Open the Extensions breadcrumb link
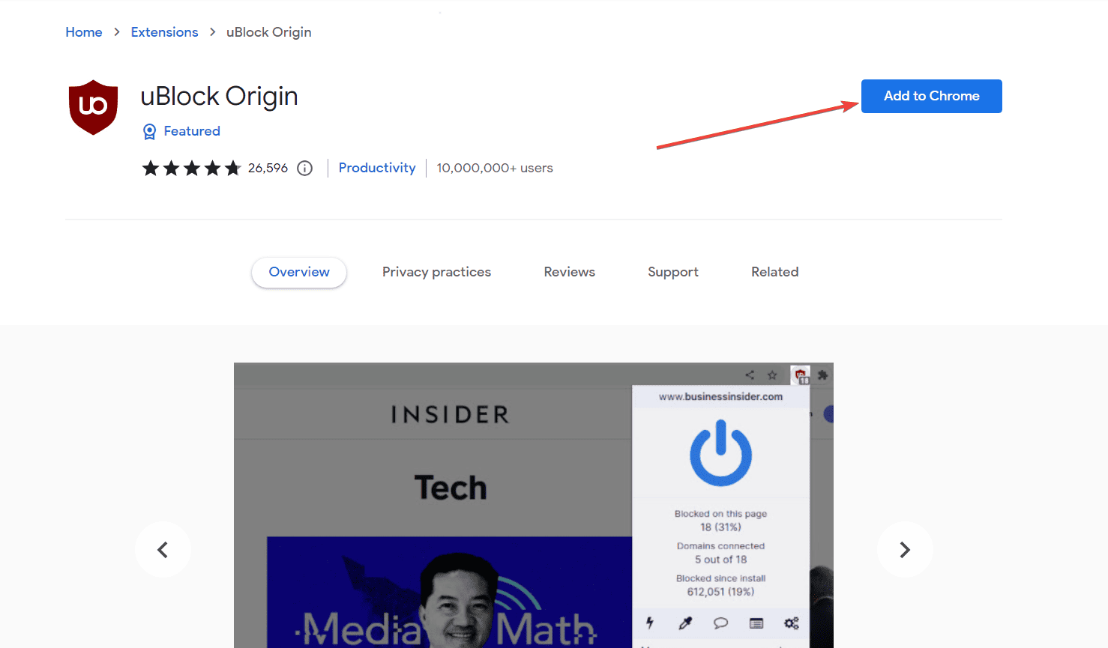Viewport: 1108px width, 648px height. tap(164, 32)
